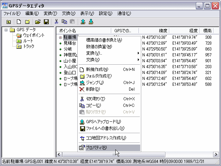Screen dimensions: 221x166
Task: Select ココ地図アドレス作成(U) in context menu
Action: [109, 138]
